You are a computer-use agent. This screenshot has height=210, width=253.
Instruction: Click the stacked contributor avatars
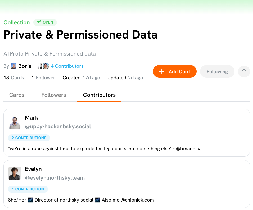(44, 66)
